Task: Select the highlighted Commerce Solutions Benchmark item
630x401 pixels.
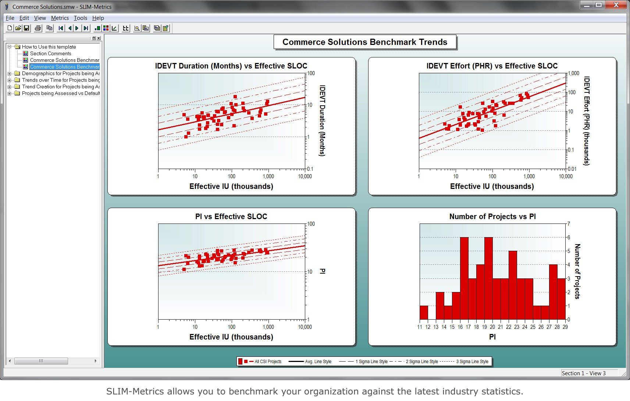Action: pyautogui.click(x=65, y=67)
